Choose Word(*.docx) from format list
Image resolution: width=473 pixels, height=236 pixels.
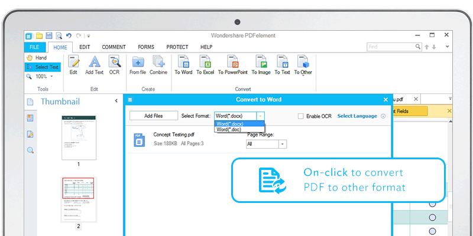(x=239, y=124)
